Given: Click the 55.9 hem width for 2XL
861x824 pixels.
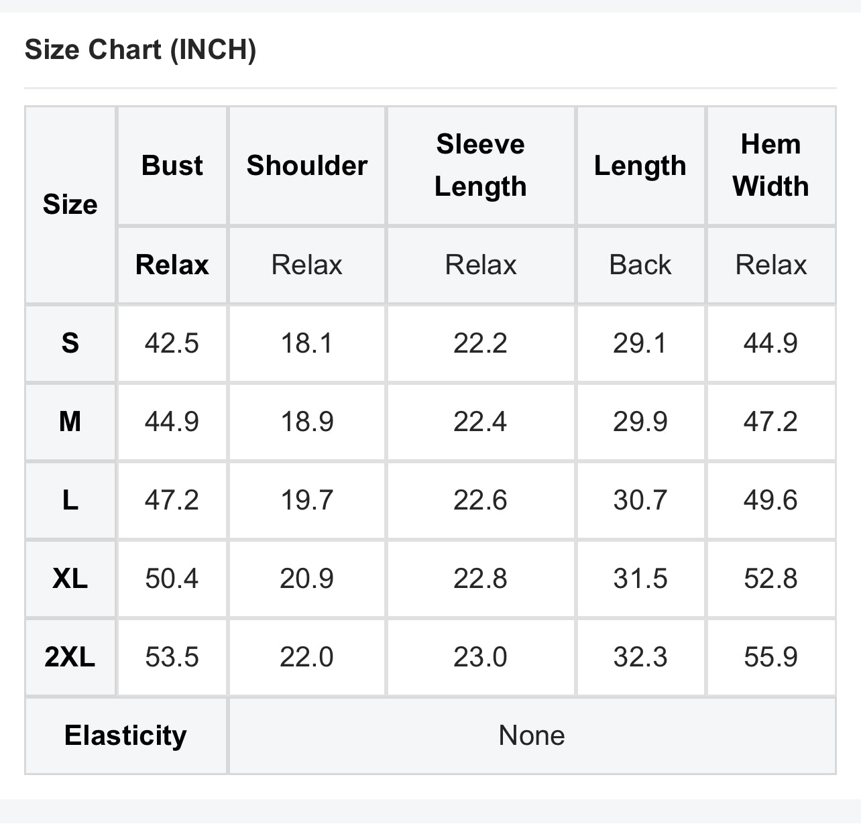Looking at the screenshot, I should [770, 657].
